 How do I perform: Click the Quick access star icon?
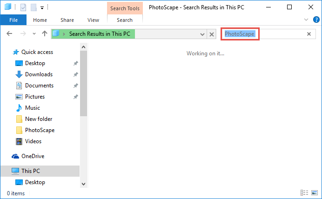tap(16, 52)
